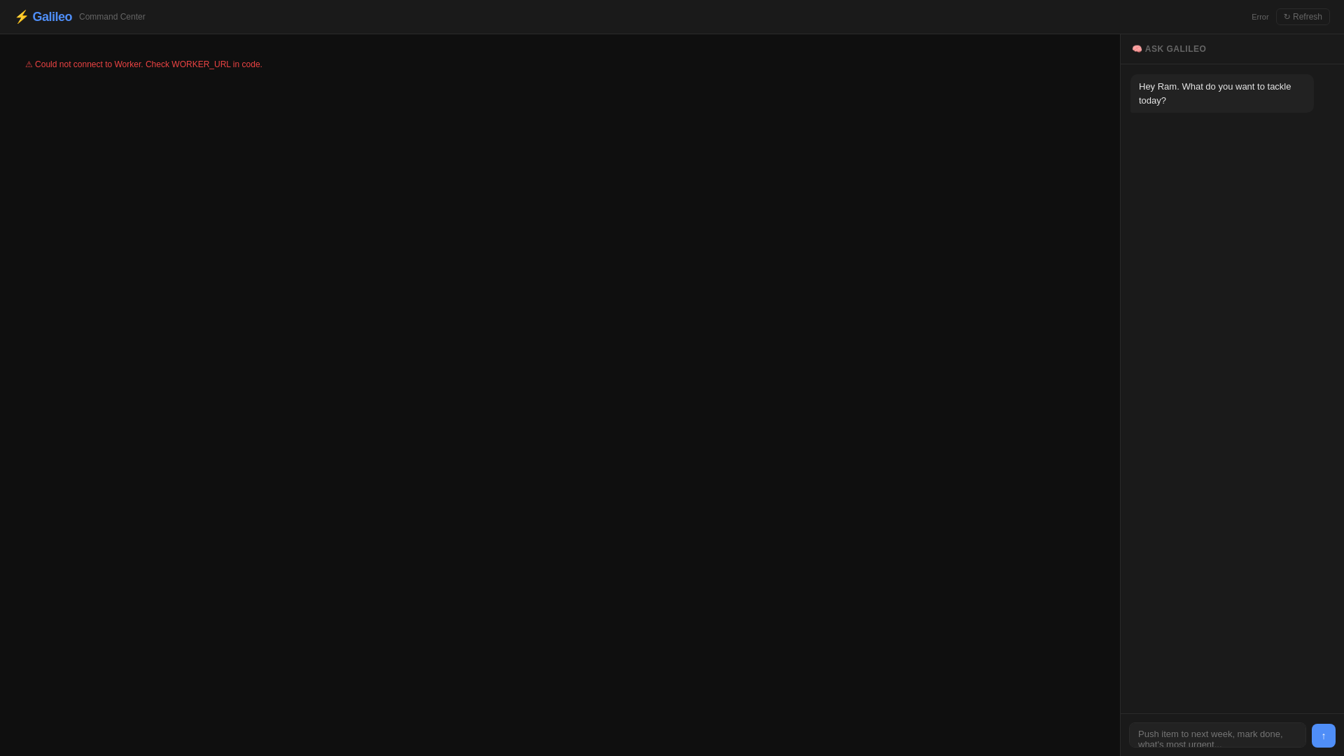Click the ASK GALILEO panel header text

pyautogui.click(x=1175, y=49)
